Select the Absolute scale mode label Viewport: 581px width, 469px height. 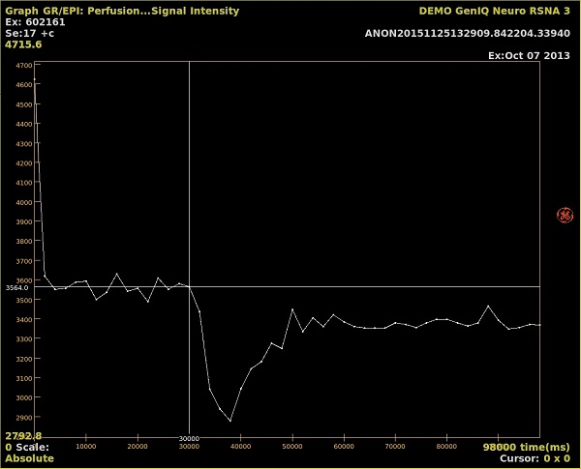tap(29, 458)
